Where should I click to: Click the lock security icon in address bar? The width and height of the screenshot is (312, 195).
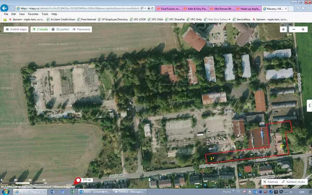[x=149, y=8]
